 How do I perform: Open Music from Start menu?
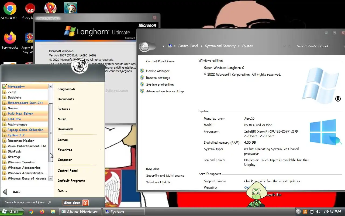[62, 119]
